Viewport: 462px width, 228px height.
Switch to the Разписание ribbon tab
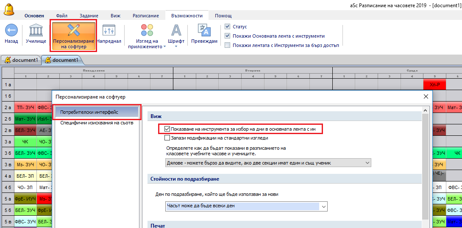click(146, 16)
